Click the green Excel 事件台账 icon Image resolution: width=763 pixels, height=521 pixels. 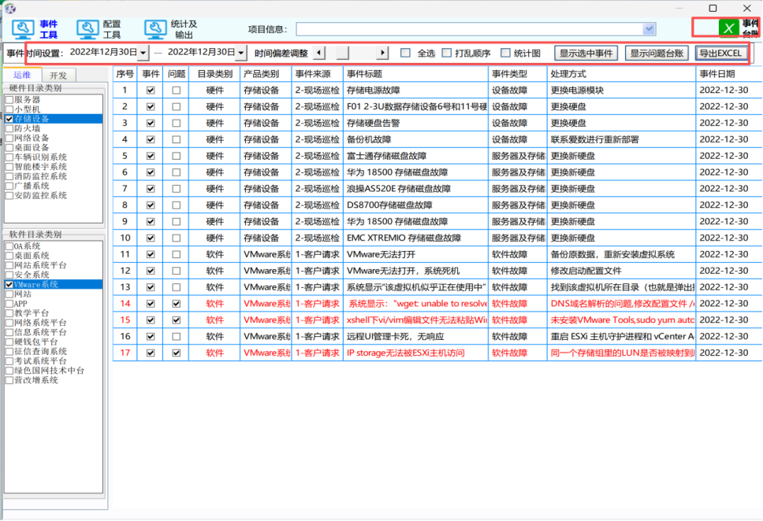729,28
